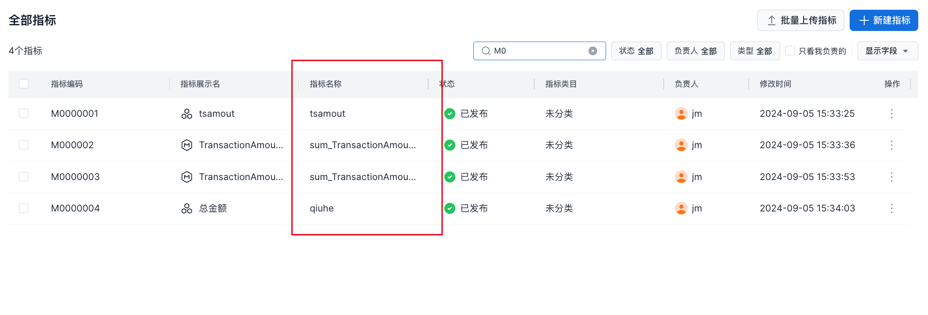
Task: Click the magnifier search icon
Action: pos(486,51)
